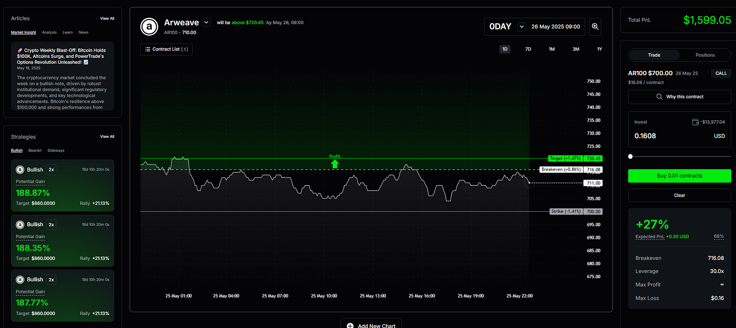736x328 pixels.
Task: Click the invest amount slider handle
Action: 630,156
